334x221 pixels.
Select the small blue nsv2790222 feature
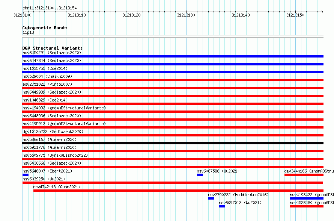[211, 198]
